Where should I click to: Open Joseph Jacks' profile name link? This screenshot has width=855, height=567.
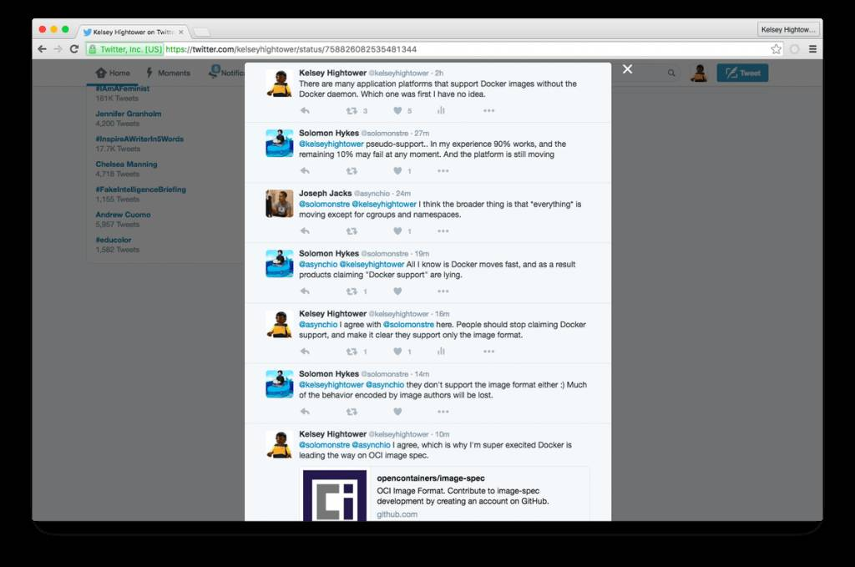coord(325,193)
